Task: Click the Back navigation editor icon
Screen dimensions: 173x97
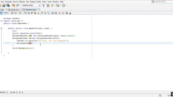Action: point(16,13)
